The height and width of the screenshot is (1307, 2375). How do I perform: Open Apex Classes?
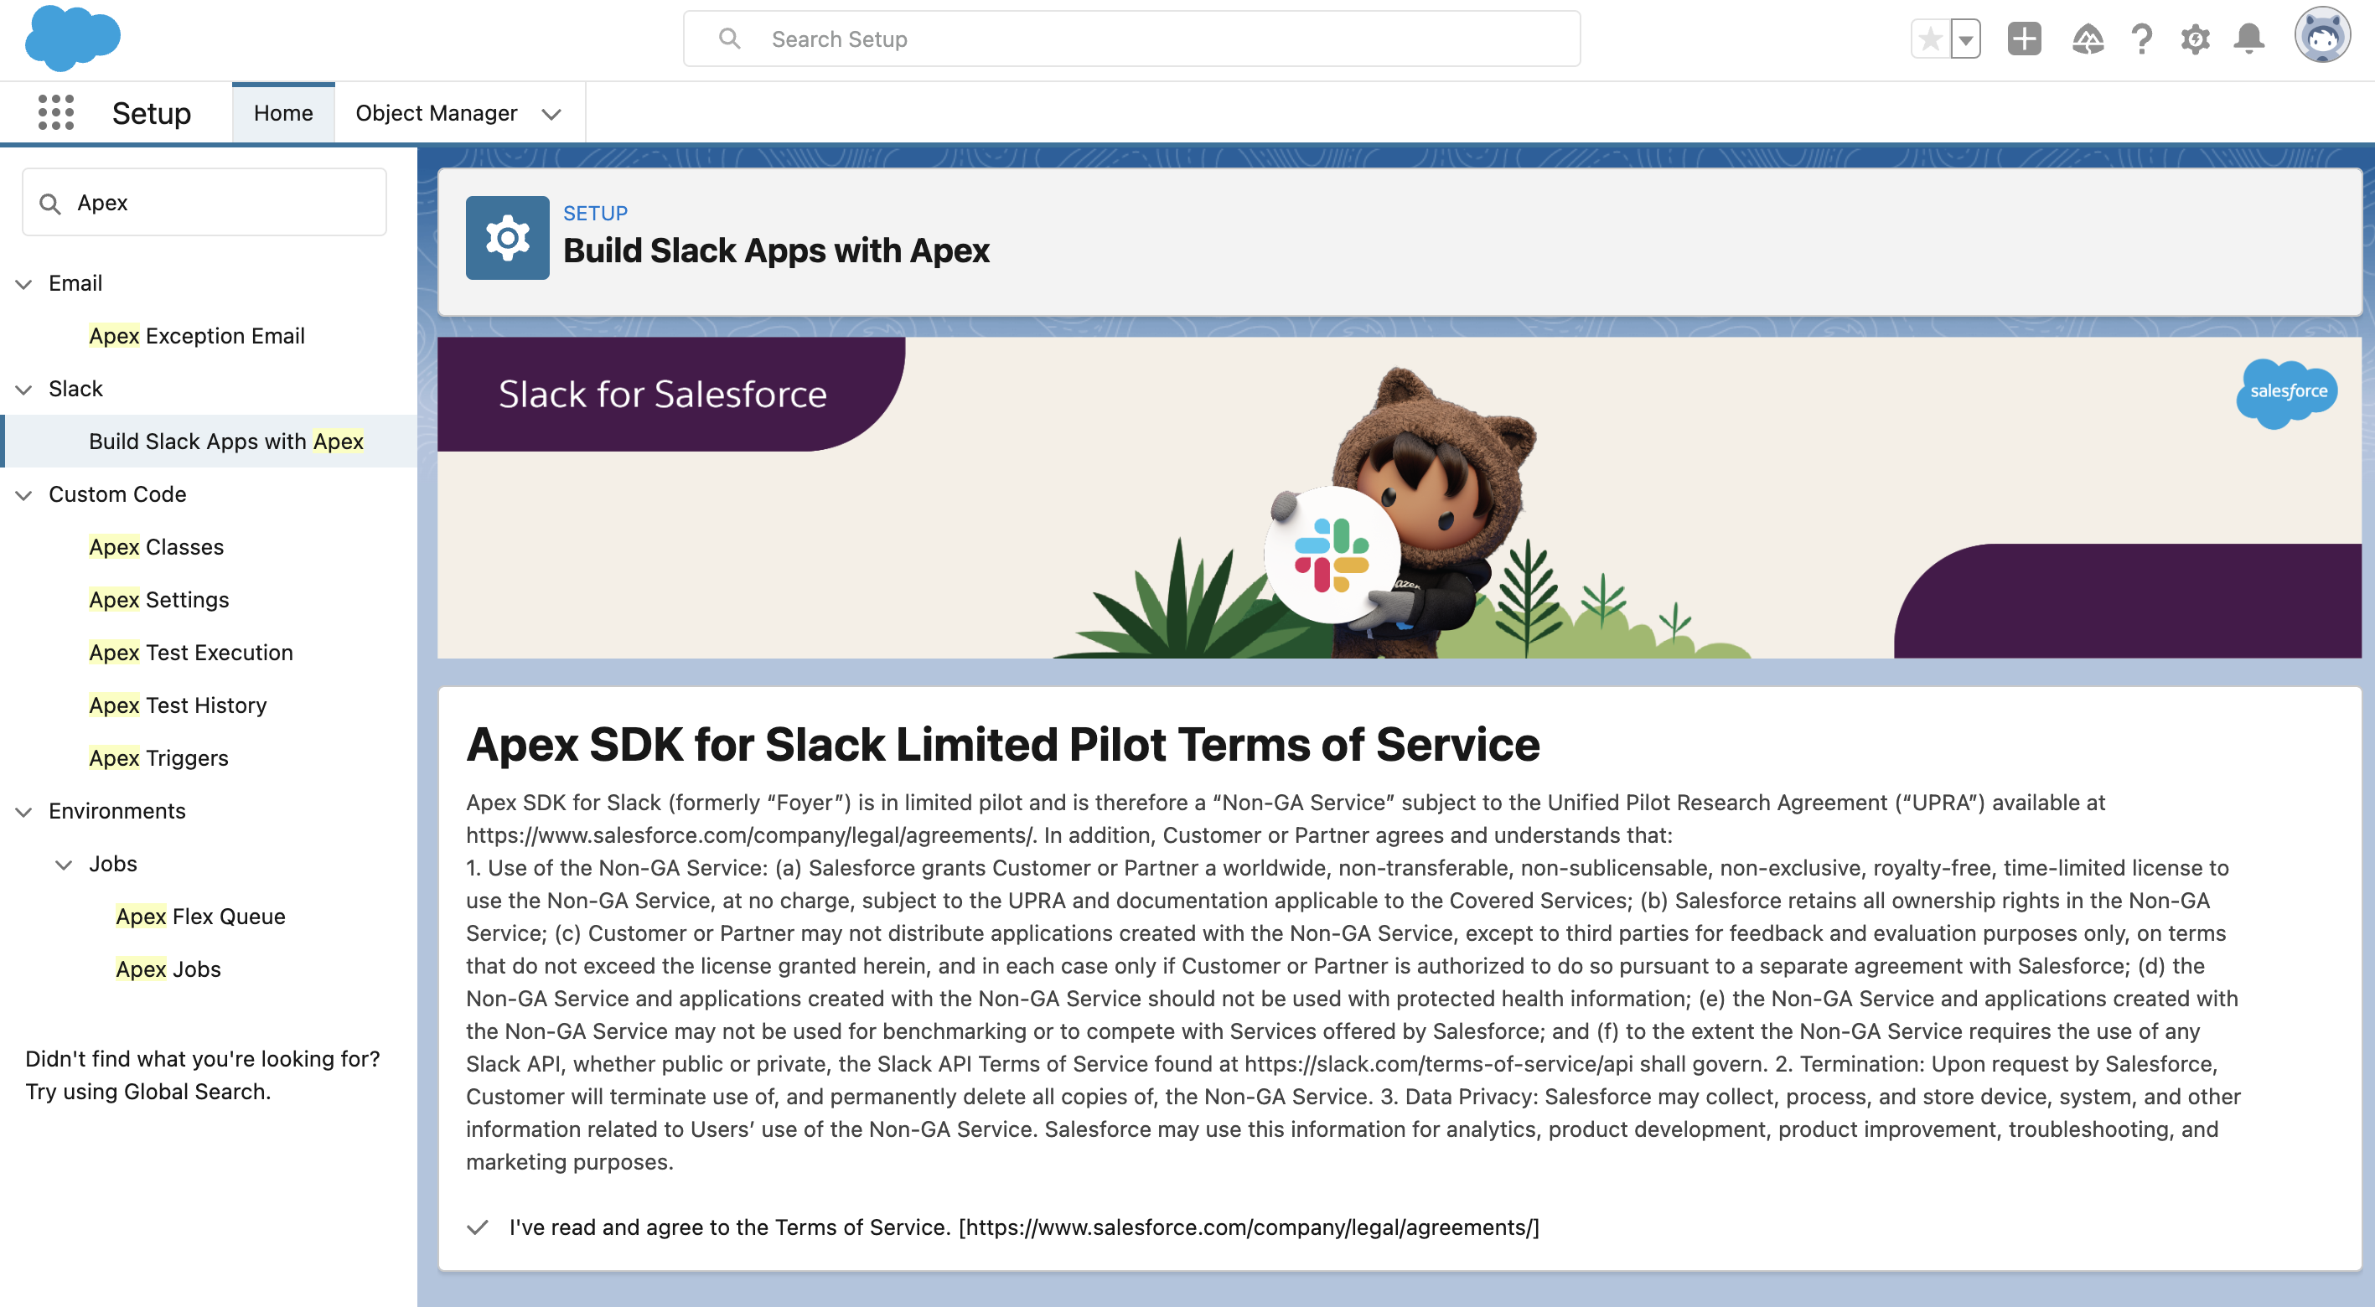point(156,546)
